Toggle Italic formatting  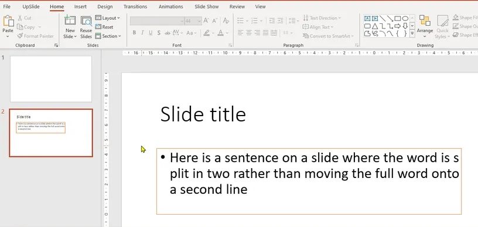pos(142,33)
